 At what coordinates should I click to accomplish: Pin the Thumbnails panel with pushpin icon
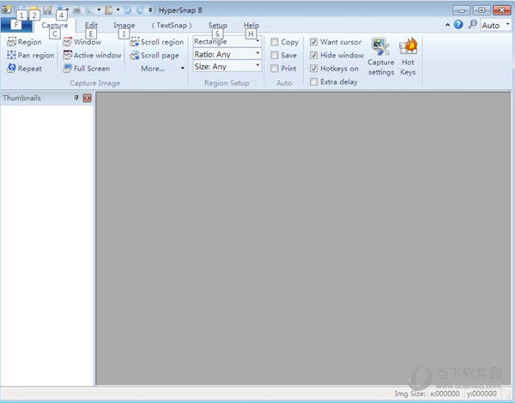coord(76,98)
